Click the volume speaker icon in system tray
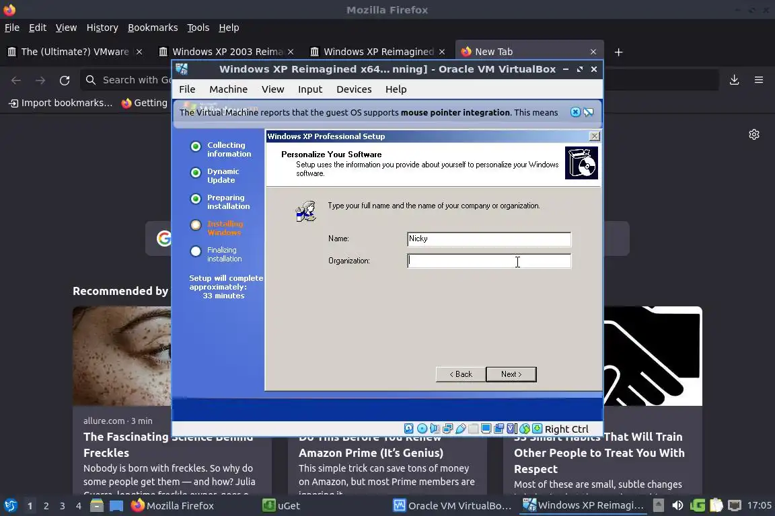The image size is (775, 516). click(677, 505)
